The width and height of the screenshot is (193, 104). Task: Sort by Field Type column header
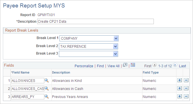[x=151, y=72]
